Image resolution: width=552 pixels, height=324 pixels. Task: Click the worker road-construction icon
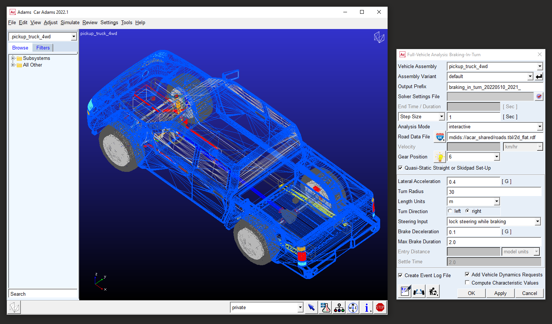(433, 292)
